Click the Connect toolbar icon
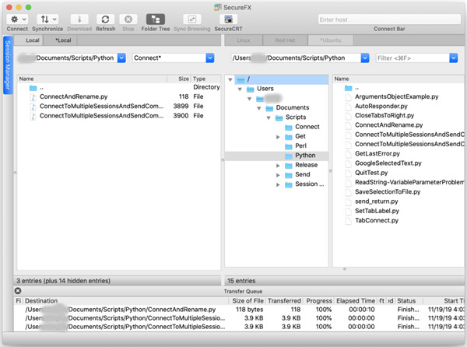 click(x=17, y=19)
